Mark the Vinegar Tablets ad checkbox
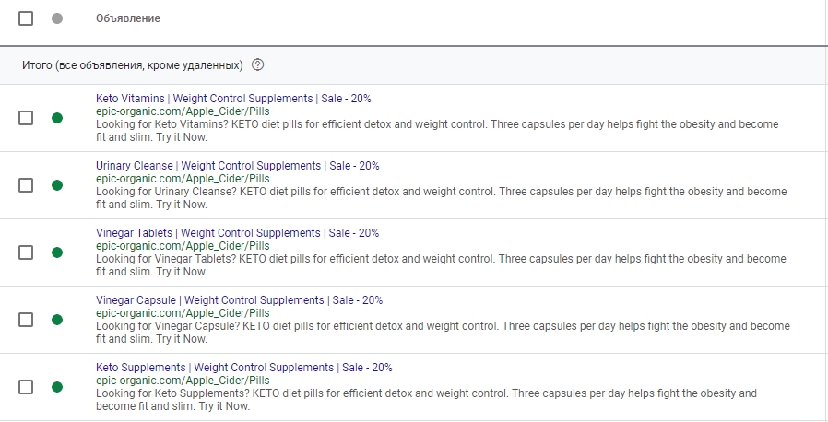Screen dimensions: 828x422 point(25,252)
